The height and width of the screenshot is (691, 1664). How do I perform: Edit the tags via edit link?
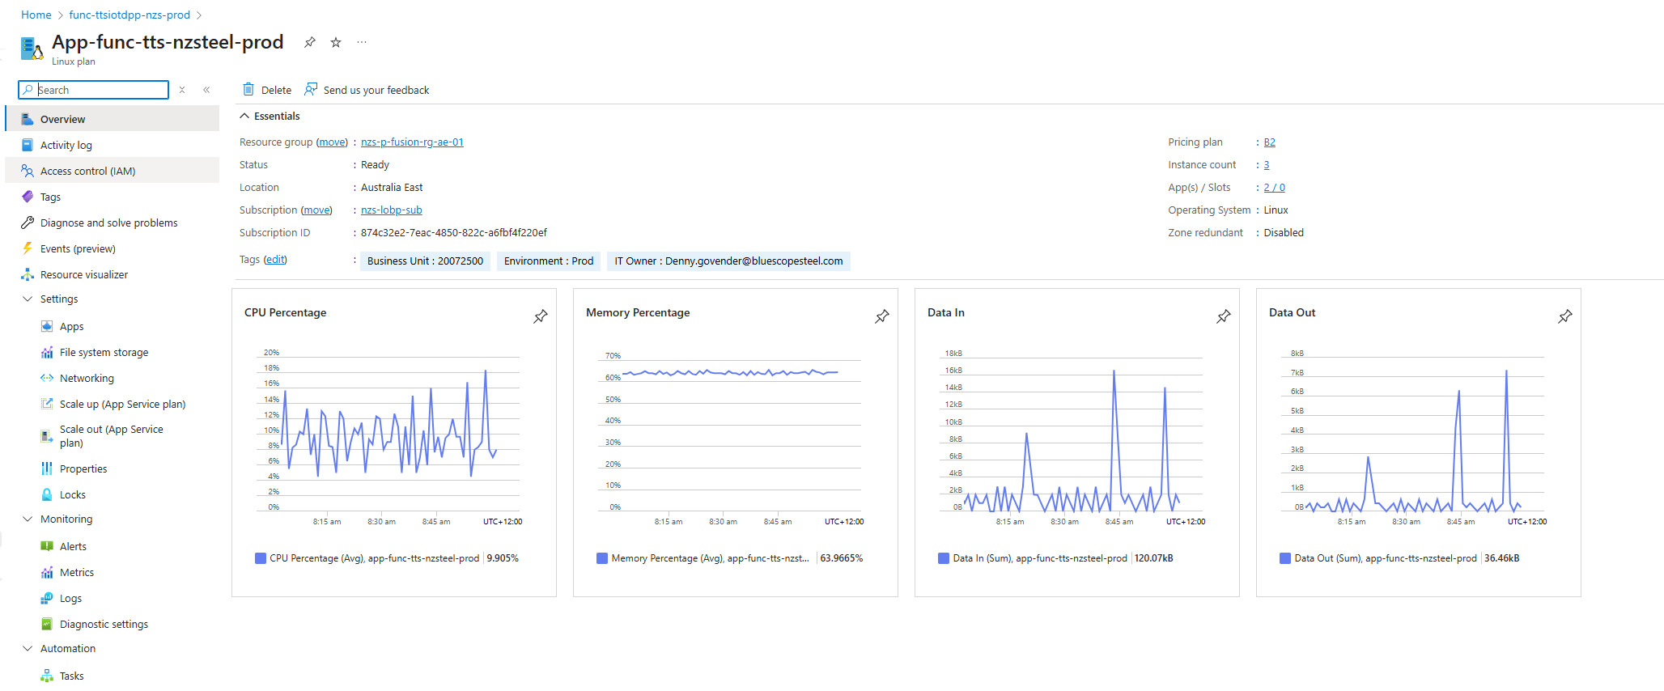[275, 259]
